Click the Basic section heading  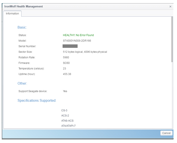coord(22,27)
